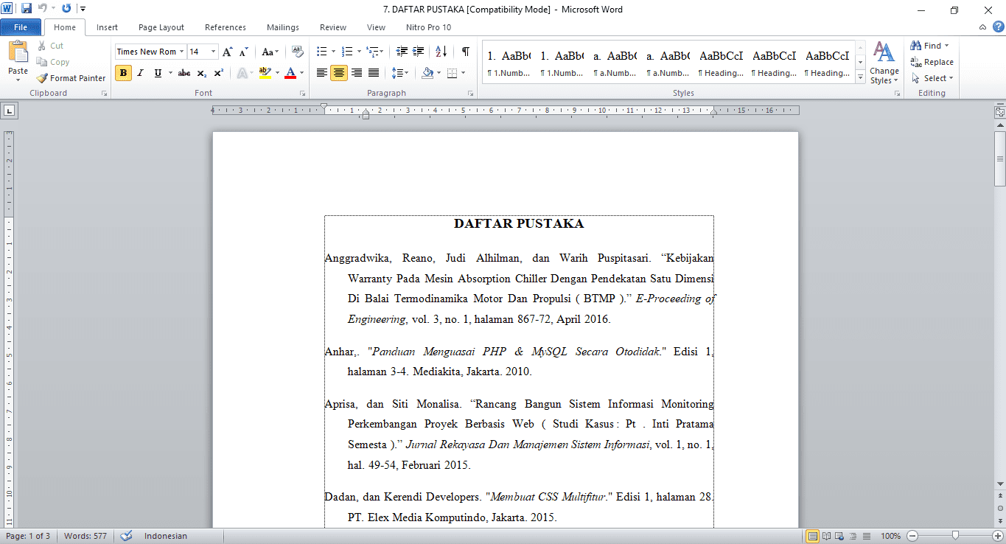Image resolution: width=1006 pixels, height=544 pixels.
Task: Open Borders dropdown arrow
Action: click(462, 73)
